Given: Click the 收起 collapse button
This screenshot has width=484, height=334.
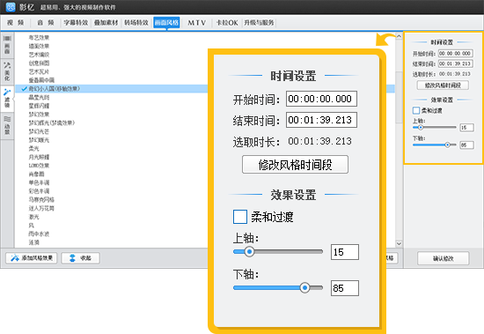Looking at the screenshot, I should [x=81, y=258].
